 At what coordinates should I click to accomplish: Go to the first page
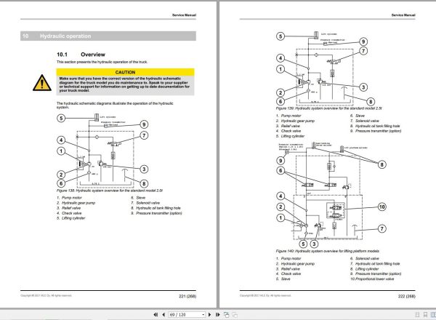156,315
